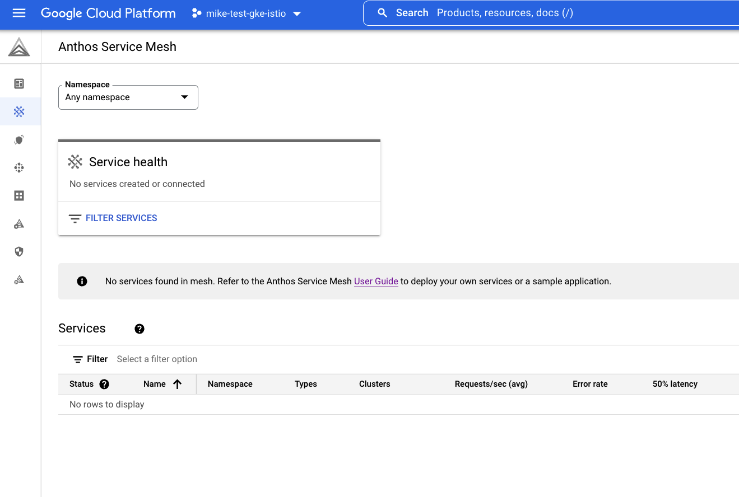This screenshot has width=739, height=497.
Task: Open the Migrate to containers sidebar icon
Action: (19, 224)
